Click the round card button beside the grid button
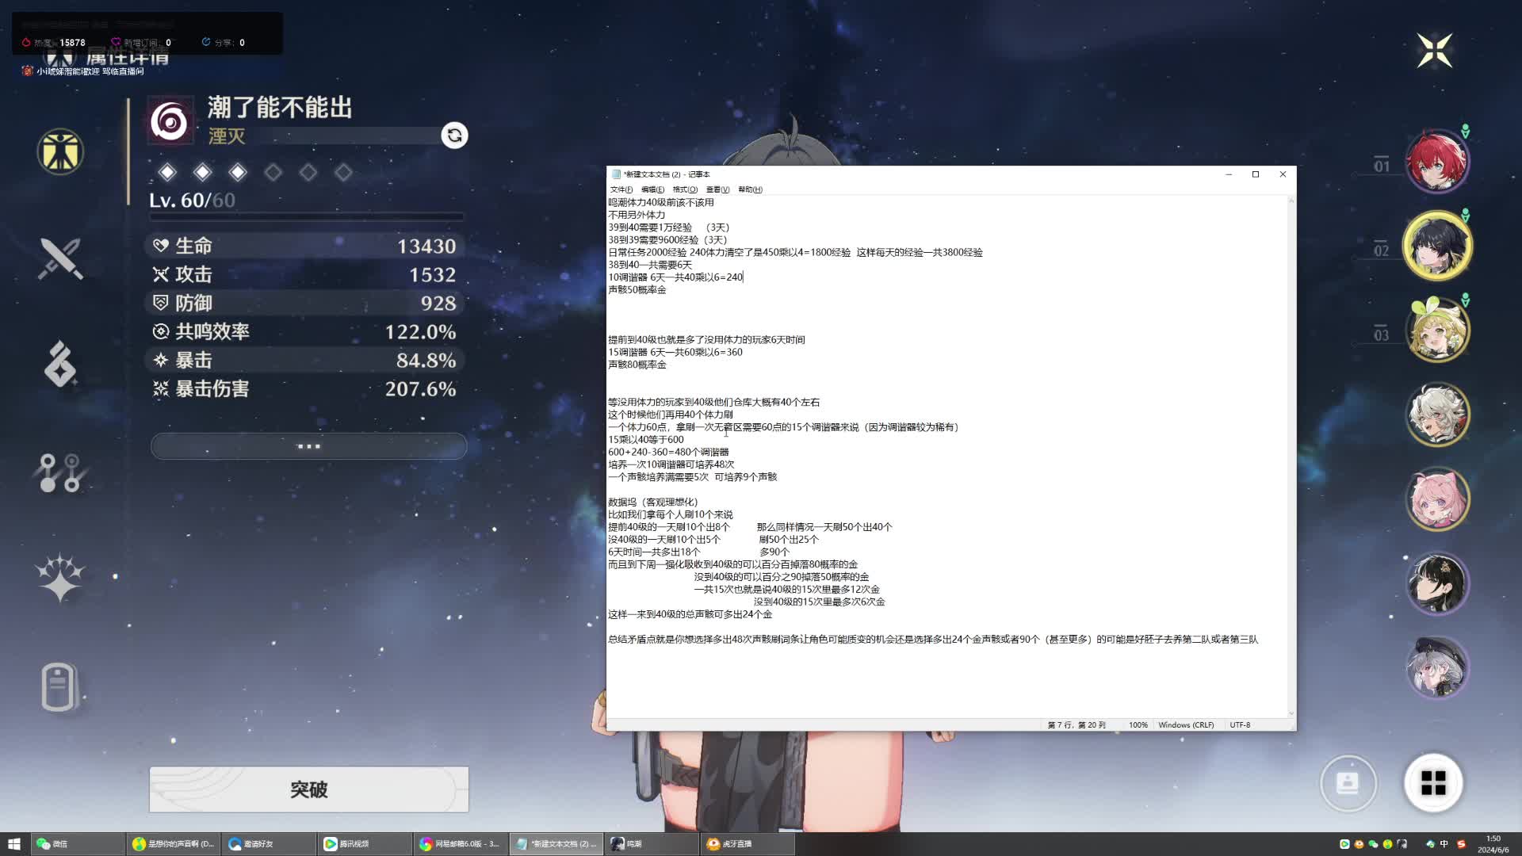Screen dimensions: 1522x856 click(1348, 783)
